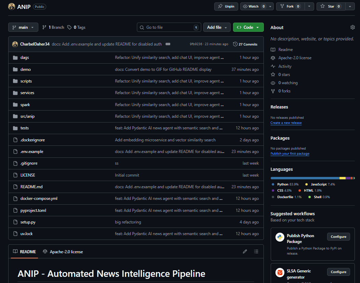The height and width of the screenshot is (283, 360).
Task: Switch to the README tab
Action: click(x=24, y=251)
